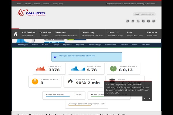Open the Skype social icon
Screen dimensions: 173x115
[154, 21]
